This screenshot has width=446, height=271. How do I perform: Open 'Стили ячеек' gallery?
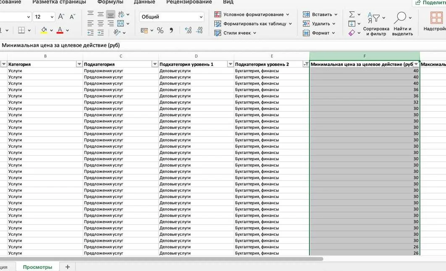(235, 33)
